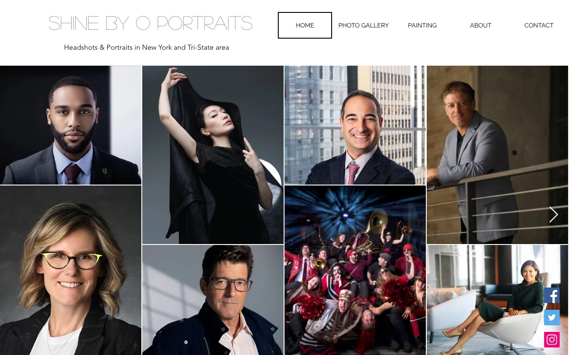This screenshot has height=355, width=569.
Task: Select the HOME menu item
Action: [305, 25]
